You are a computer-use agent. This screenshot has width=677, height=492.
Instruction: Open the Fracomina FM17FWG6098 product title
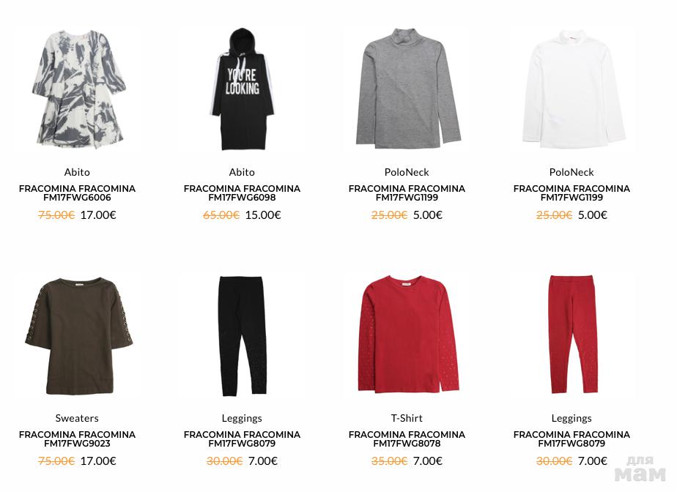pyautogui.click(x=242, y=193)
